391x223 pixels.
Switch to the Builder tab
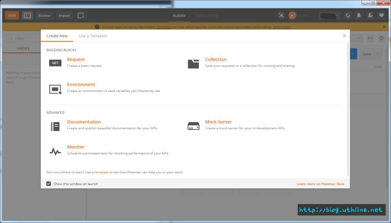pyautogui.click(x=179, y=16)
